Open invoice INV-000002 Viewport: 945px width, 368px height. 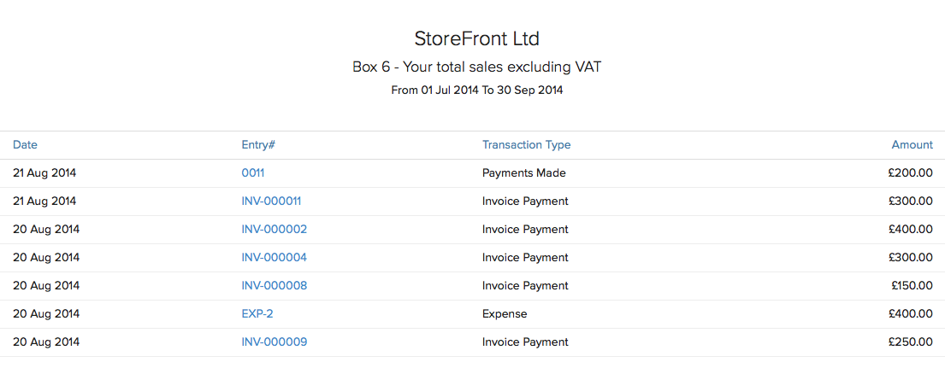[x=274, y=230]
